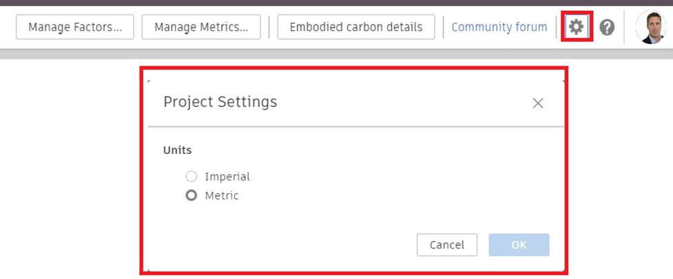Select the Metric units radio button

click(191, 195)
